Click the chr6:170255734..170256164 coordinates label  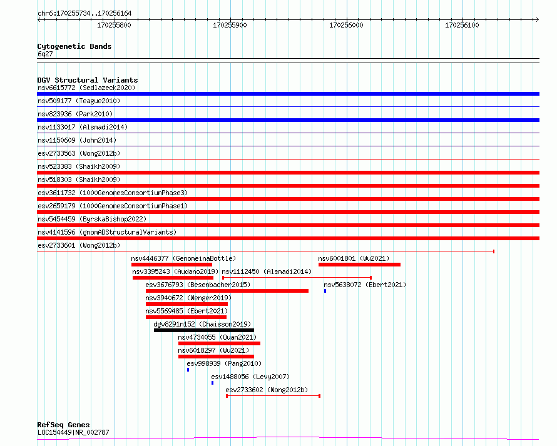click(84, 13)
